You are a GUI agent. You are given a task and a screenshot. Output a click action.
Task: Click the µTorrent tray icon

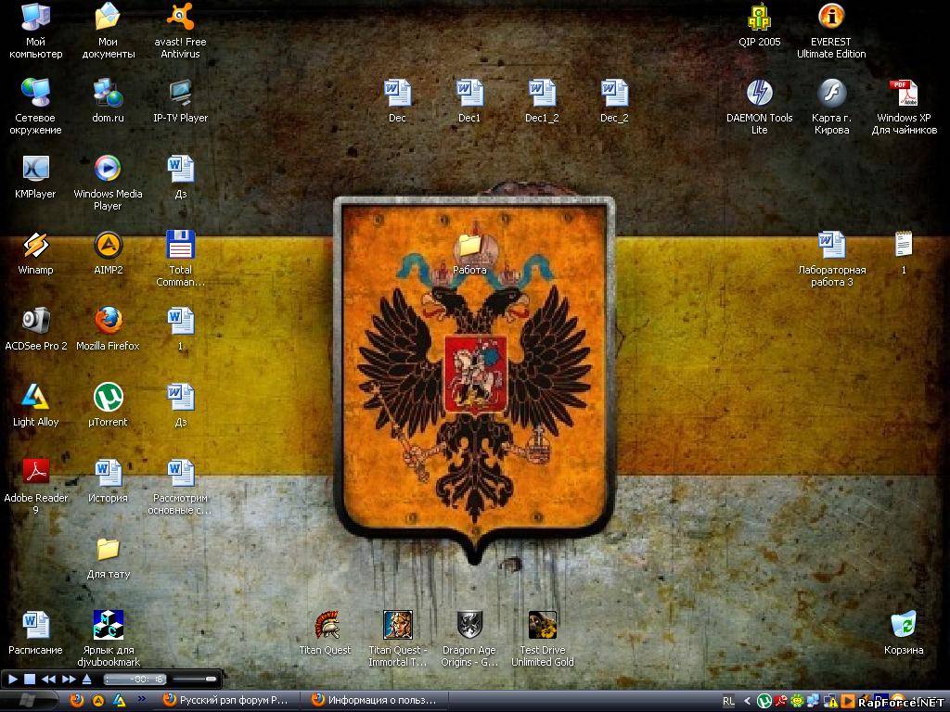(764, 701)
